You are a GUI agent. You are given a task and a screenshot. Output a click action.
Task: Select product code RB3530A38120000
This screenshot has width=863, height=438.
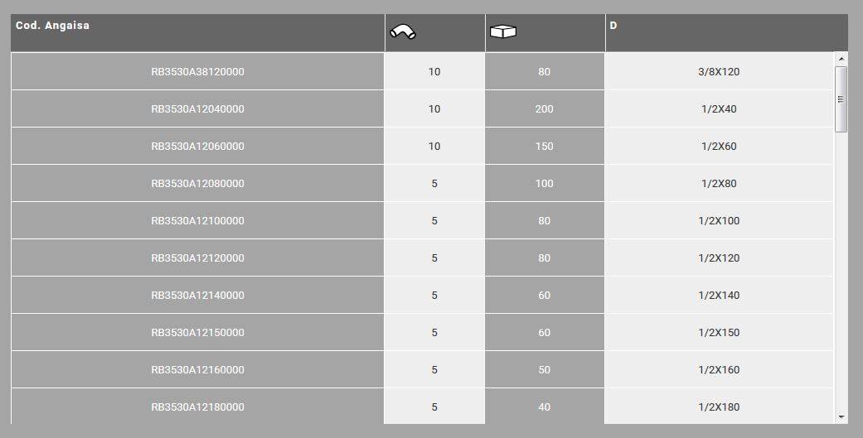(x=197, y=72)
